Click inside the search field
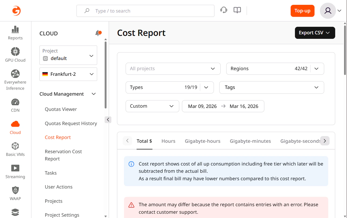 click(145, 11)
